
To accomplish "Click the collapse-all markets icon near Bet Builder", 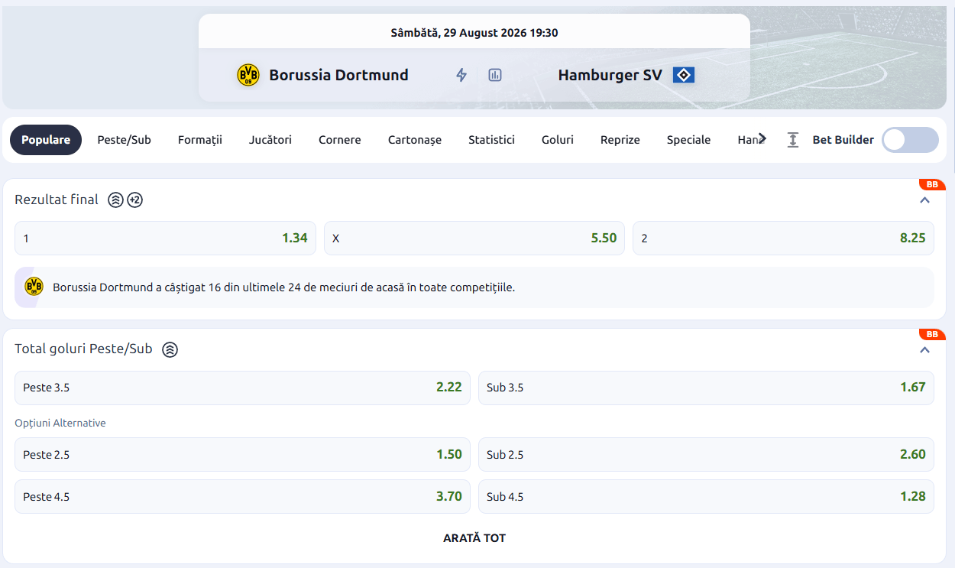I will (x=793, y=140).
